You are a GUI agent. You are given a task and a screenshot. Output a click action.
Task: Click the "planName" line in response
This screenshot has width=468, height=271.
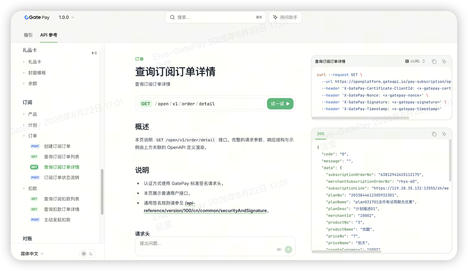click(x=371, y=202)
